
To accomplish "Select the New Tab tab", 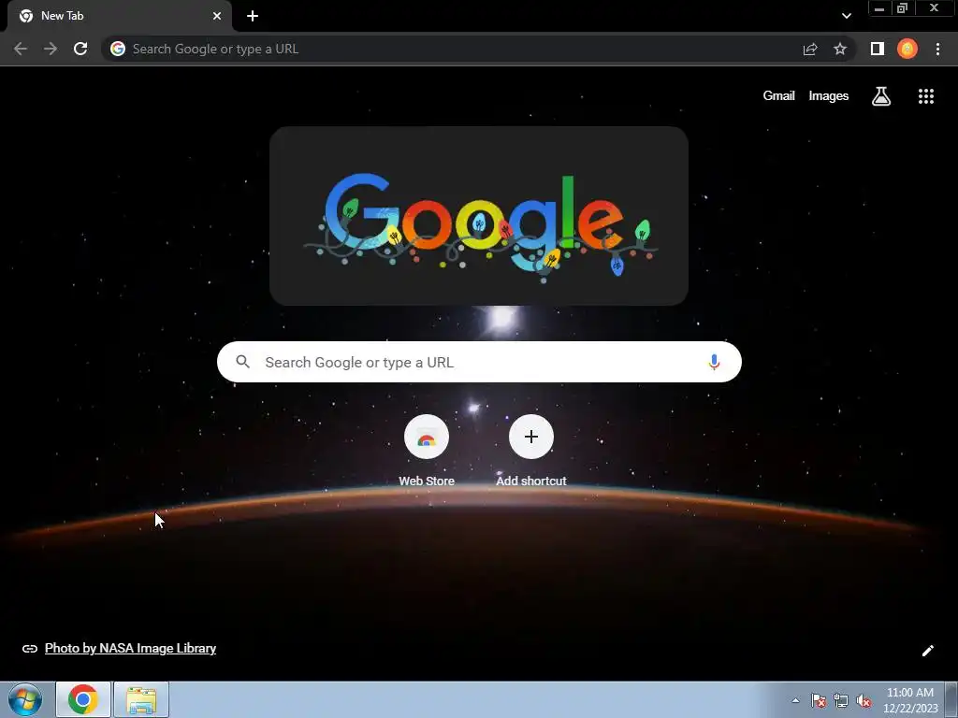I will [119, 16].
